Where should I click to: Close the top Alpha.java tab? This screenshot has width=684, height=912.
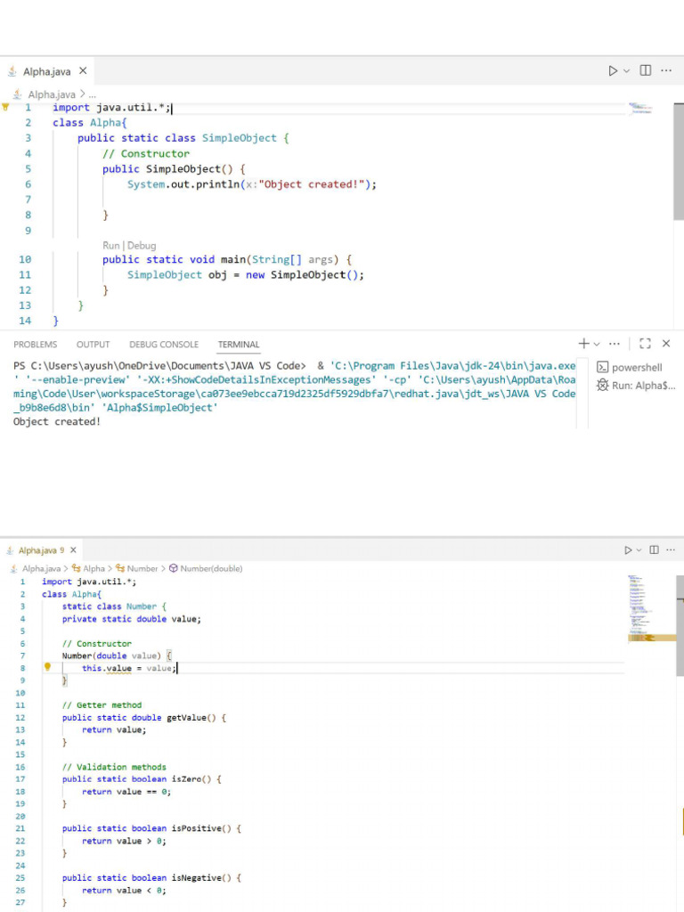(x=83, y=71)
